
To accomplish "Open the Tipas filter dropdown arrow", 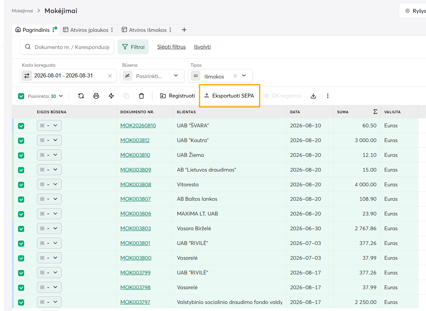I will coord(244,76).
